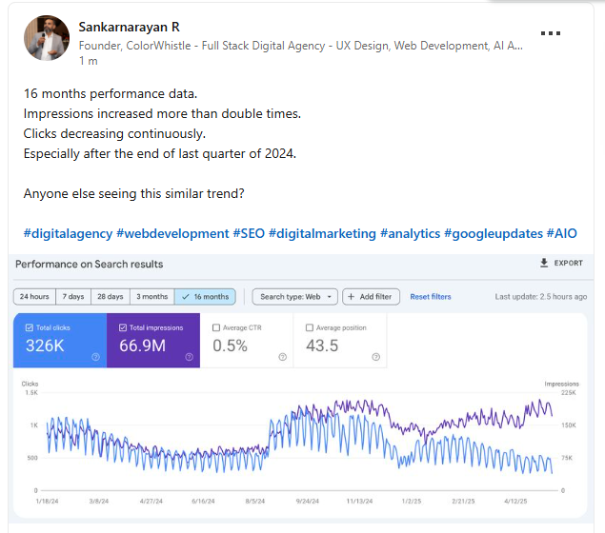Click the help icon in Average CTR card
The image size is (605, 533).
(282, 357)
